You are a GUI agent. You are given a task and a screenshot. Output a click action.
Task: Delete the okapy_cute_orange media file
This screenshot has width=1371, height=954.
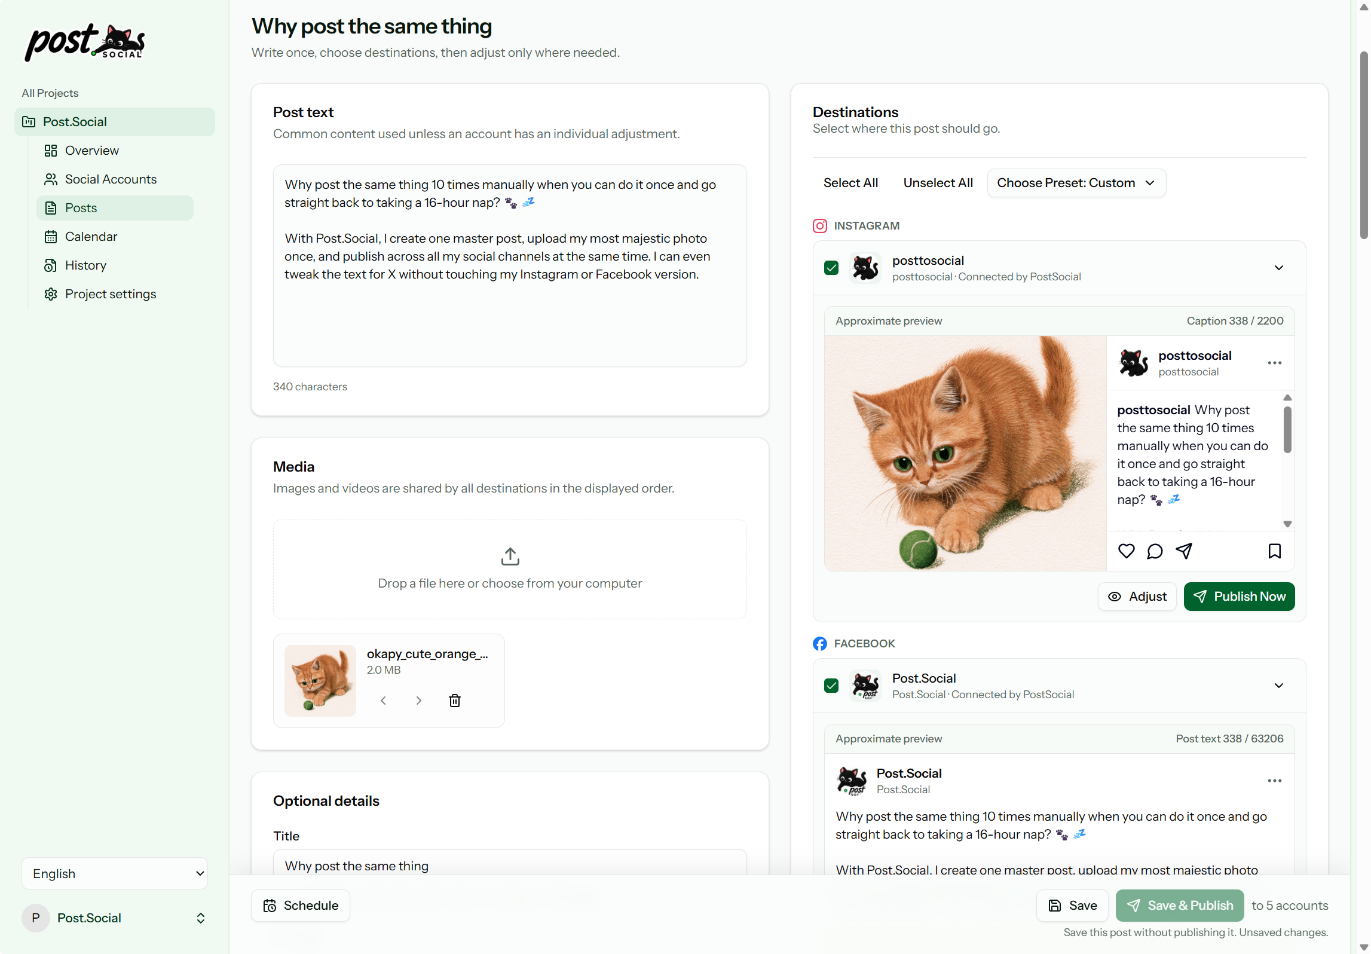click(x=455, y=701)
